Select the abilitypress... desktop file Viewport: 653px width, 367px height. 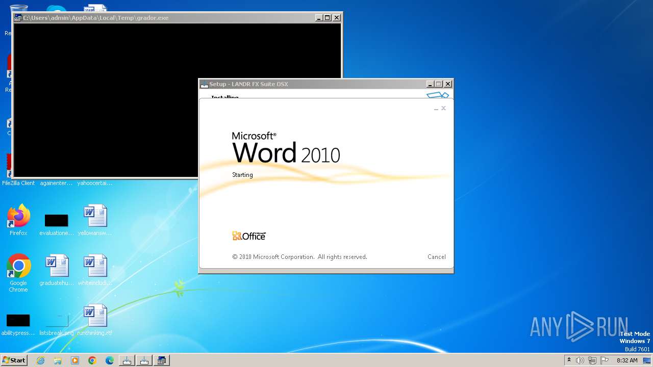(x=18, y=324)
